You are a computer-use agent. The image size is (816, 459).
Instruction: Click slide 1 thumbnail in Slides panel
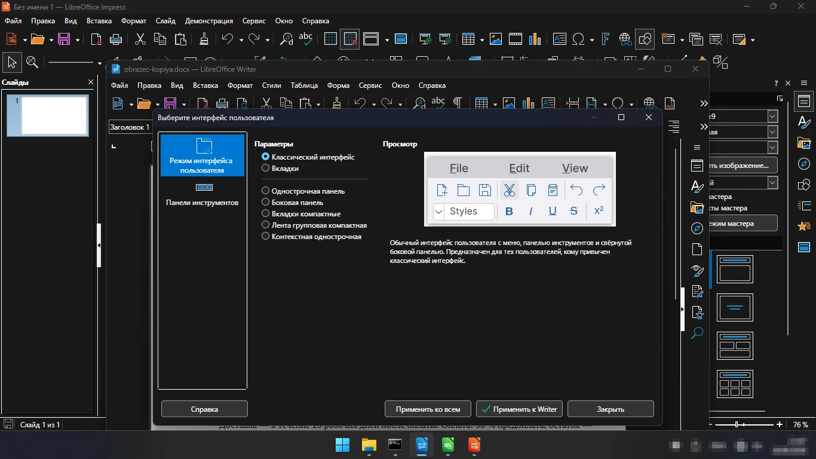48,115
